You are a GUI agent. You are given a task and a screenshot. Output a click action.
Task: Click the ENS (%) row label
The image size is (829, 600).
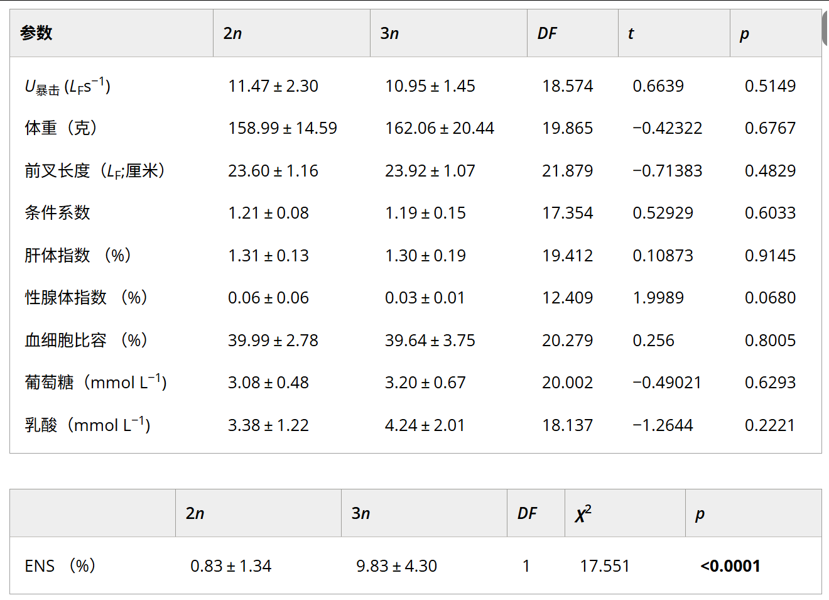pyautogui.click(x=60, y=566)
